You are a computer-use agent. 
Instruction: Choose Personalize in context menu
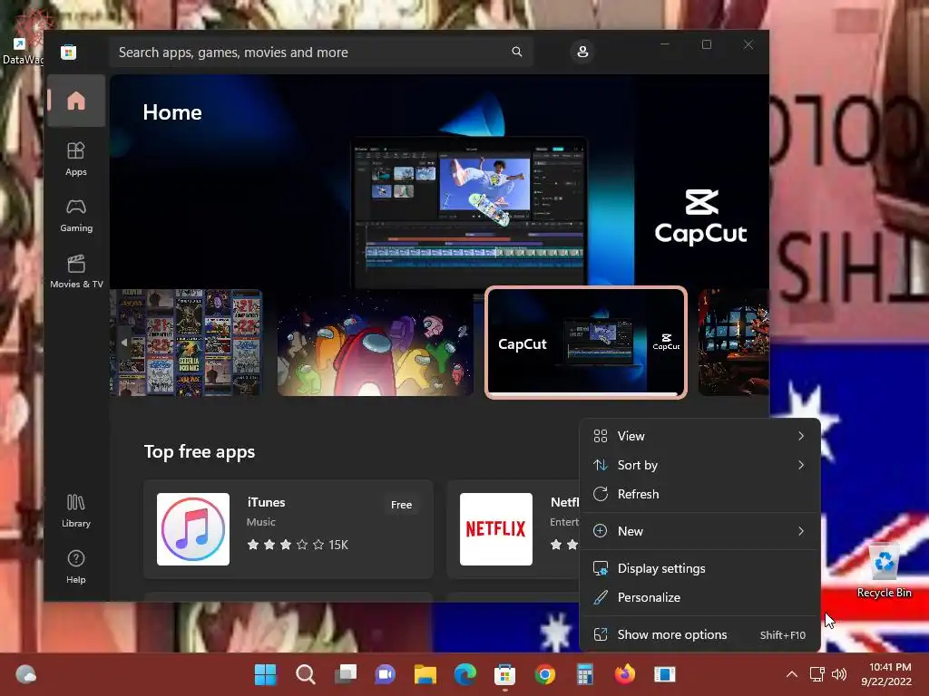tap(699, 598)
